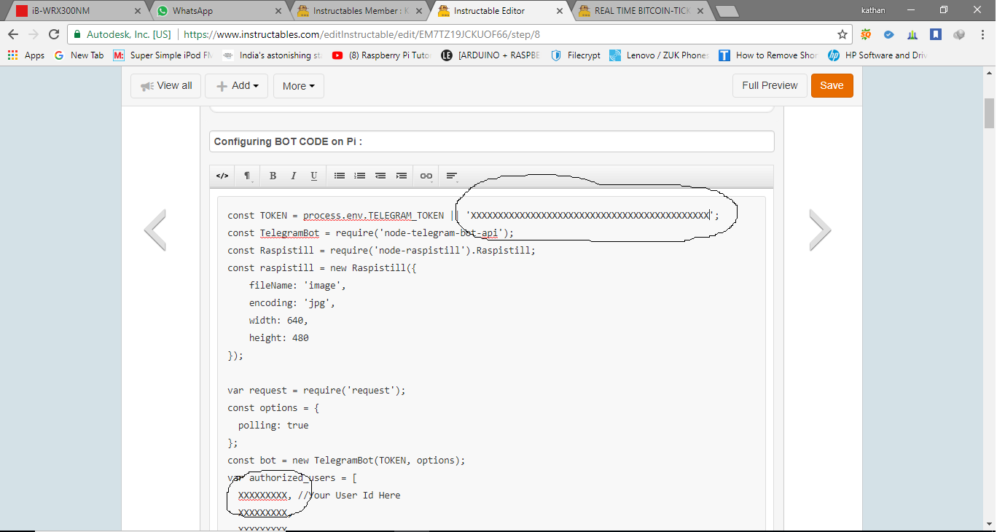Click the "var request = require('request');" line
Image resolution: width=997 pixels, height=532 pixels.
click(316, 391)
